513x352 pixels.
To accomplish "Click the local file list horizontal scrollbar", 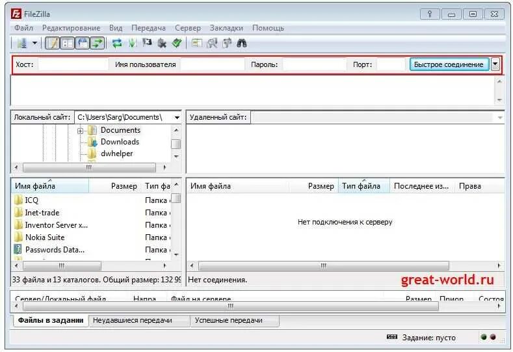I will [x=62, y=265].
